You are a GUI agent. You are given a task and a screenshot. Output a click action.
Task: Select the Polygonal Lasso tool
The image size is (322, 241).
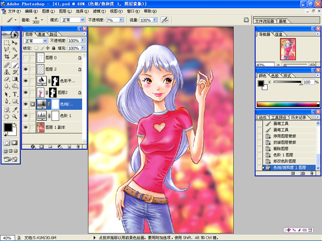pyautogui.click(x=7, y=49)
